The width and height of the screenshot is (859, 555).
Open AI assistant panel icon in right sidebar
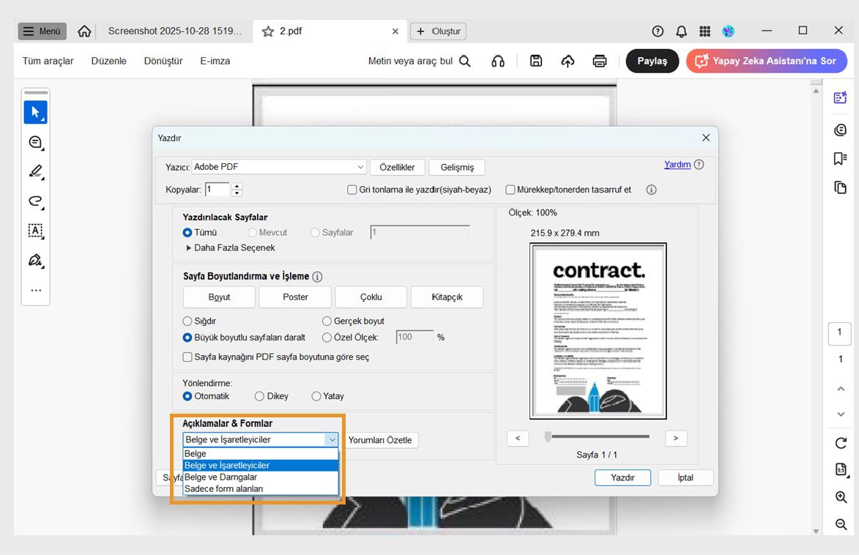pos(841,97)
